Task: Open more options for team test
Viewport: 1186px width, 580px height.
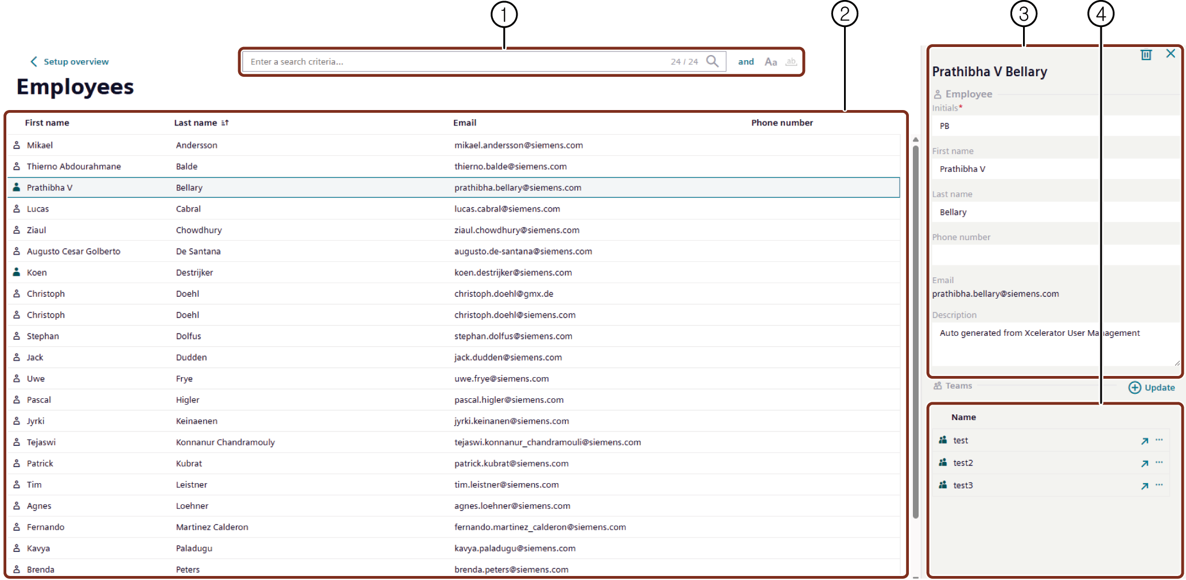Action: click(1159, 440)
